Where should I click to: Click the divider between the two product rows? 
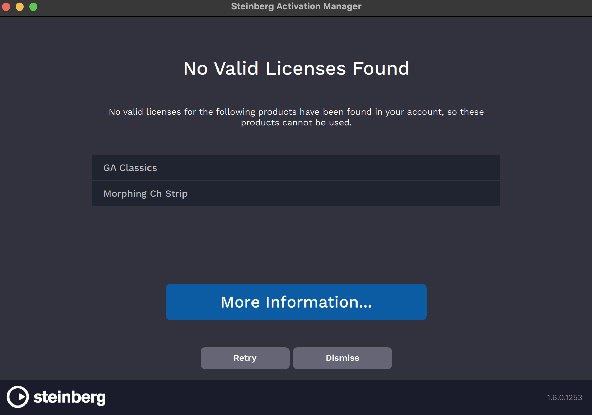click(x=296, y=181)
